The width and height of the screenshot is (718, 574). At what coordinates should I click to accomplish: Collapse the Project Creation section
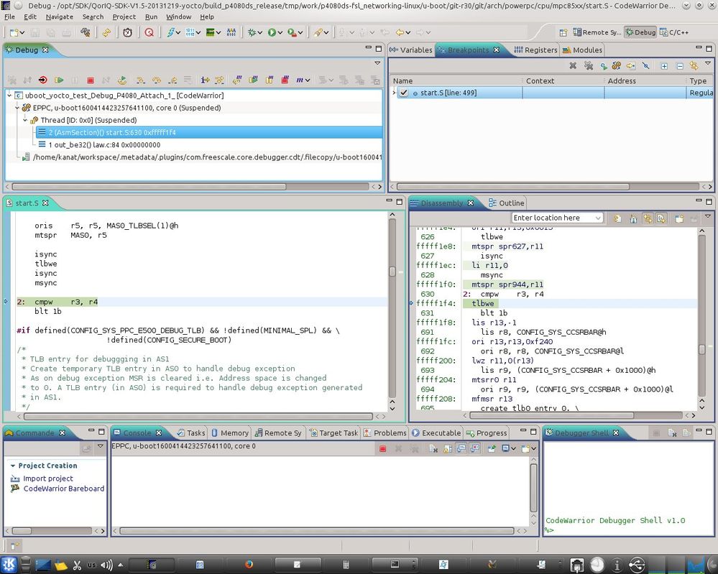coord(13,466)
